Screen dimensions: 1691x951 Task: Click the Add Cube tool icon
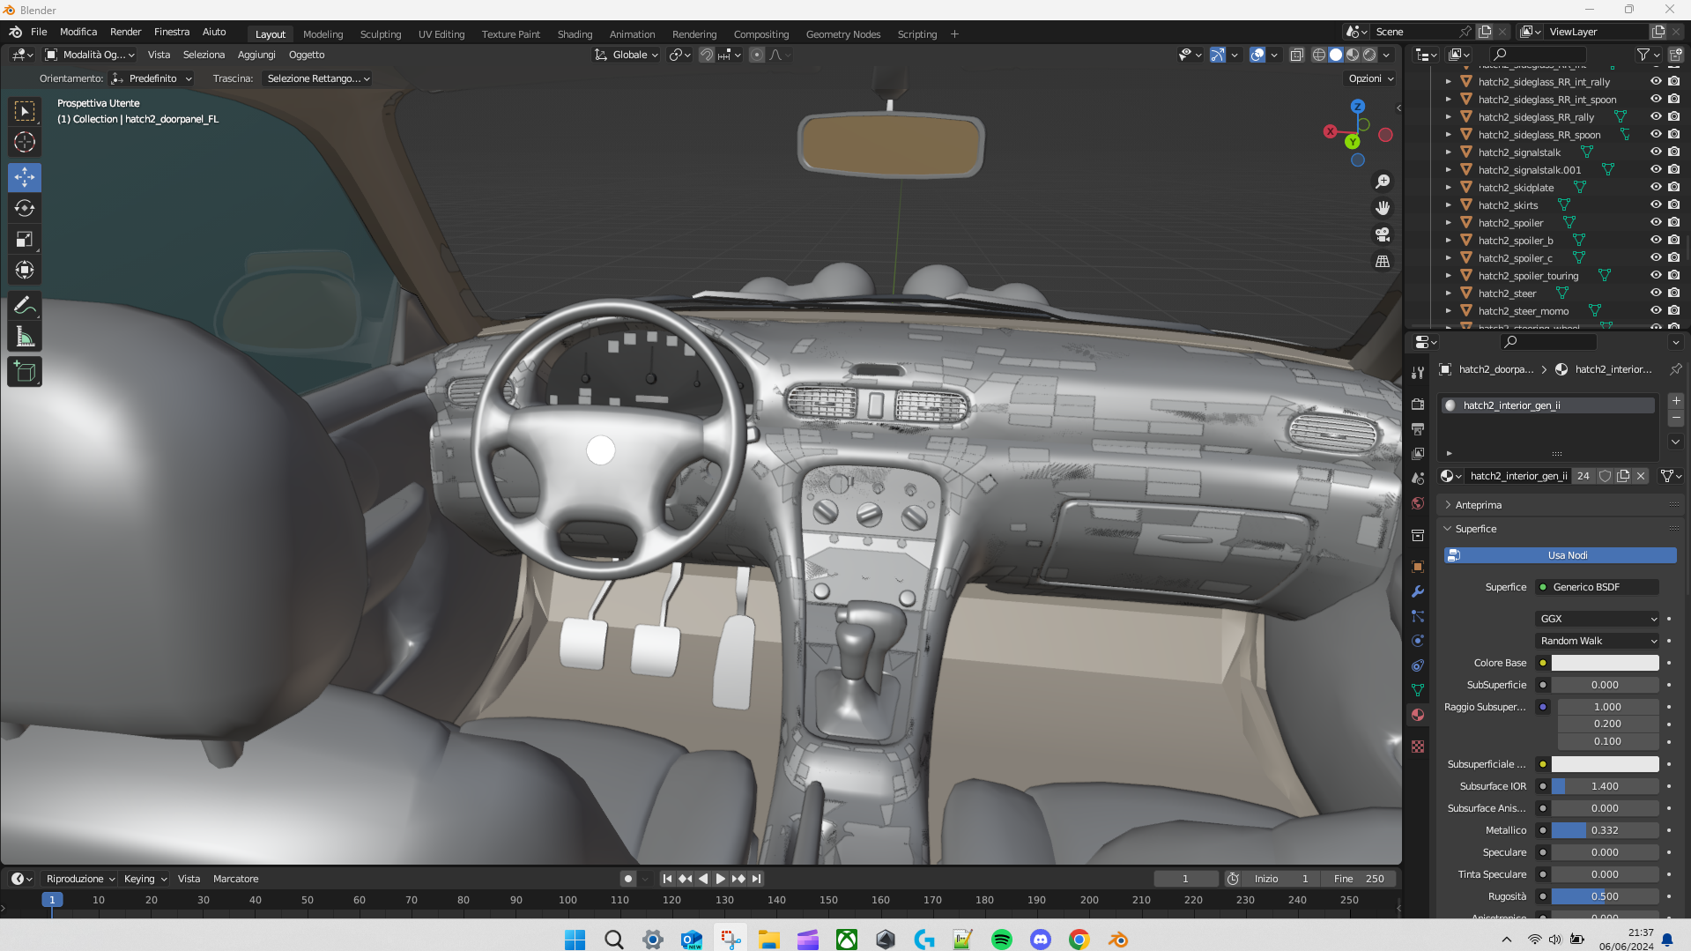point(25,372)
